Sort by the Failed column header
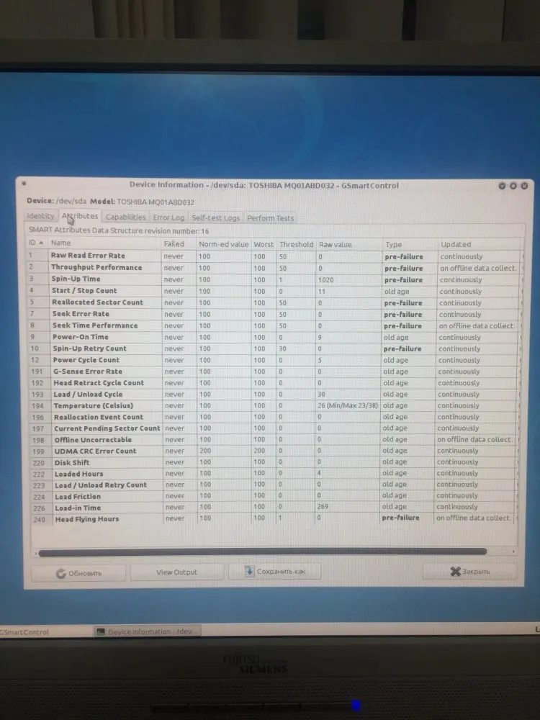Viewport: 540px width, 720px height. pyautogui.click(x=179, y=244)
